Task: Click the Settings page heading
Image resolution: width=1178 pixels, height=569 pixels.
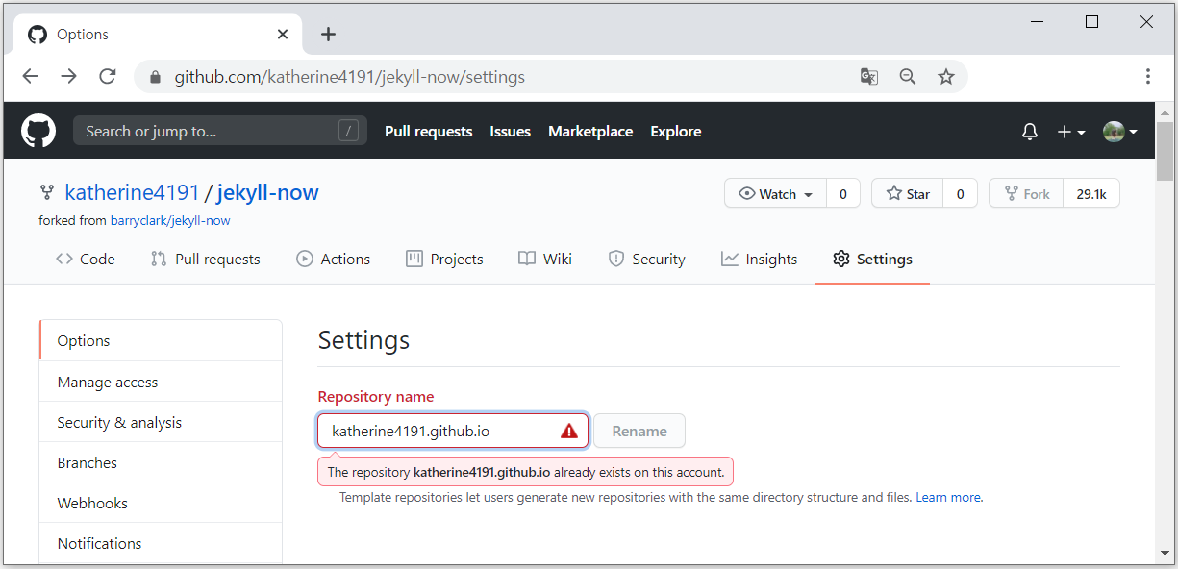Action: pyautogui.click(x=363, y=340)
